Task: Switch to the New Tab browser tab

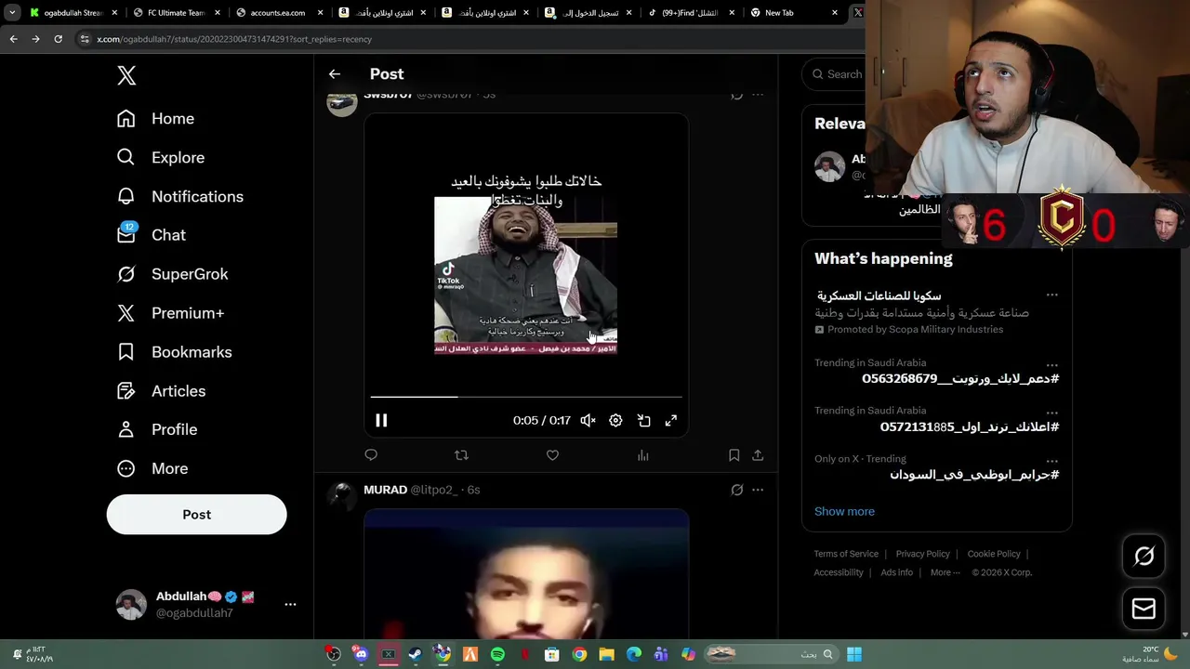Action: coord(793,13)
